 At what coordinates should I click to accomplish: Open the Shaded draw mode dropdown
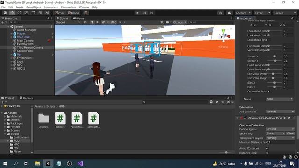click(68, 22)
